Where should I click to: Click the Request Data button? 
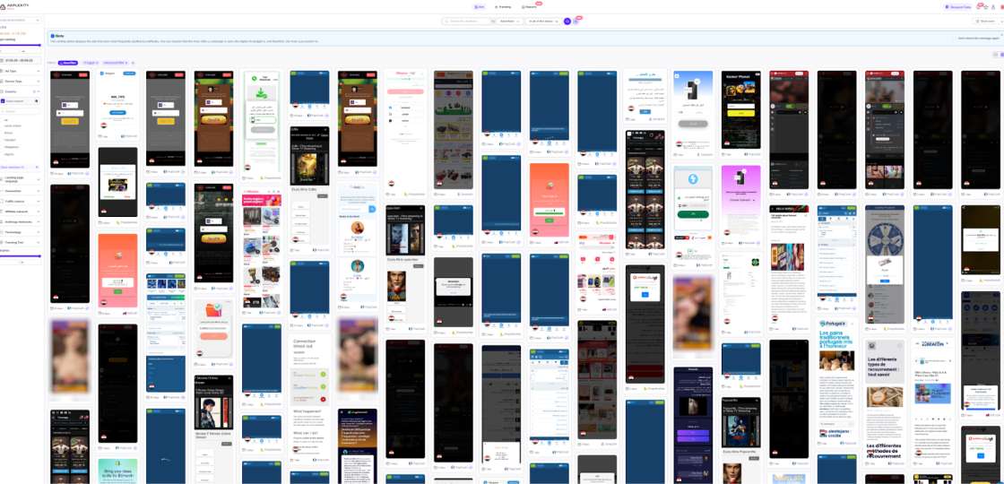click(957, 6)
